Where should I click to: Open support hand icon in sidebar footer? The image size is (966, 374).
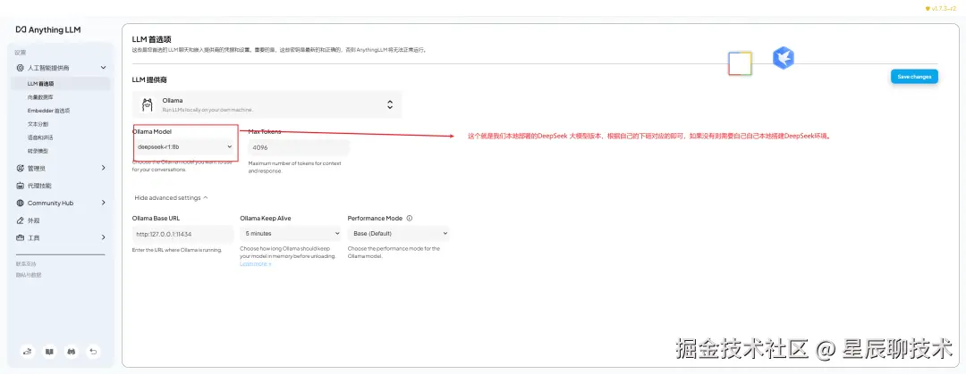coord(27,352)
